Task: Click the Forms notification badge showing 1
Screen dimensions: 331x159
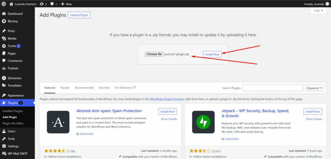Action: coord(18,46)
